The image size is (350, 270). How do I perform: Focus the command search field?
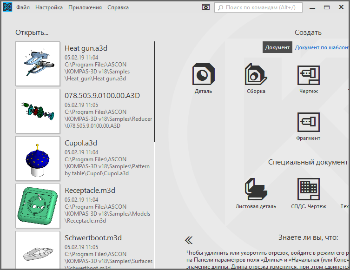coord(258,7)
